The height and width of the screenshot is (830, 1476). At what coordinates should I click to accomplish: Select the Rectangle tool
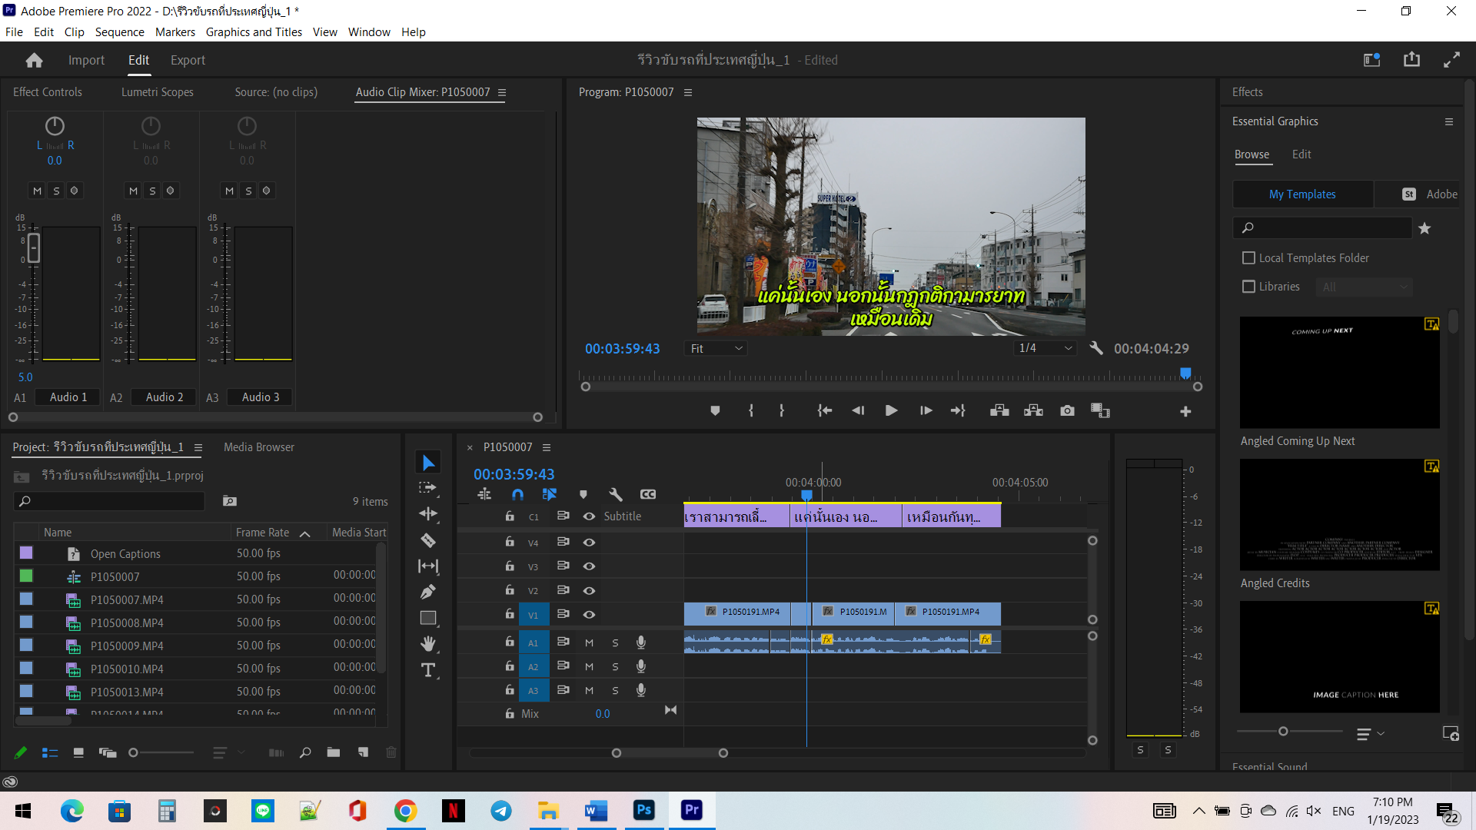click(428, 618)
